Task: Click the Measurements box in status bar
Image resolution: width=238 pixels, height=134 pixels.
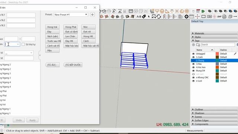Action: coord(221,131)
